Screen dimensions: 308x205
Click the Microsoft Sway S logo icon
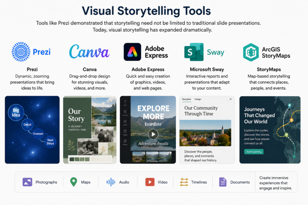click(x=194, y=52)
